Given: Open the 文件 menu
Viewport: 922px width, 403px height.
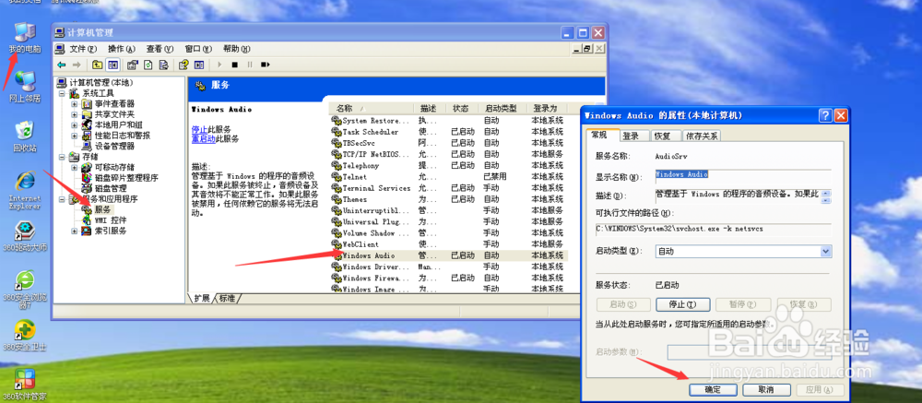Looking at the screenshot, I should click(83, 49).
